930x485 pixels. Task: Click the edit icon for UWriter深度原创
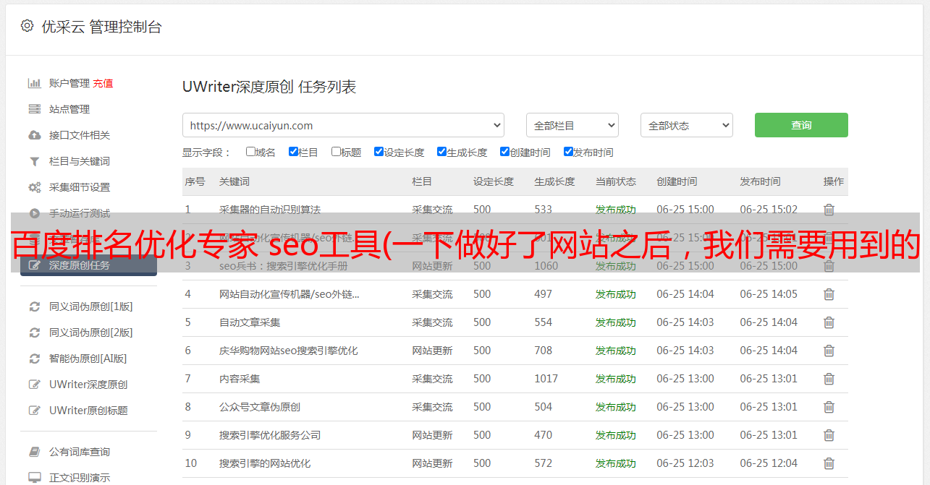click(x=34, y=385)
